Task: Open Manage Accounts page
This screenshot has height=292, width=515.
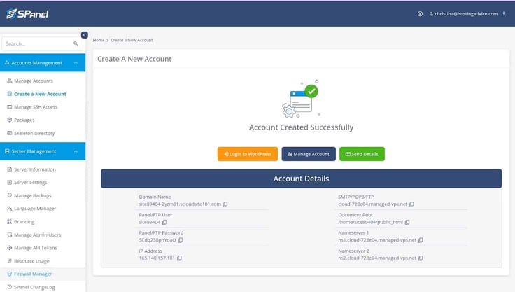Action: click(x=33, y=81)
